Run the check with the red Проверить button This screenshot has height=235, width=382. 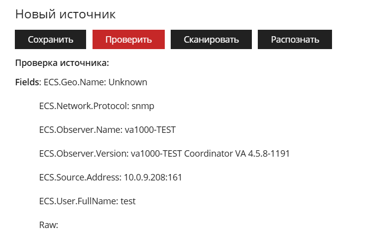[x=129, y=40]
